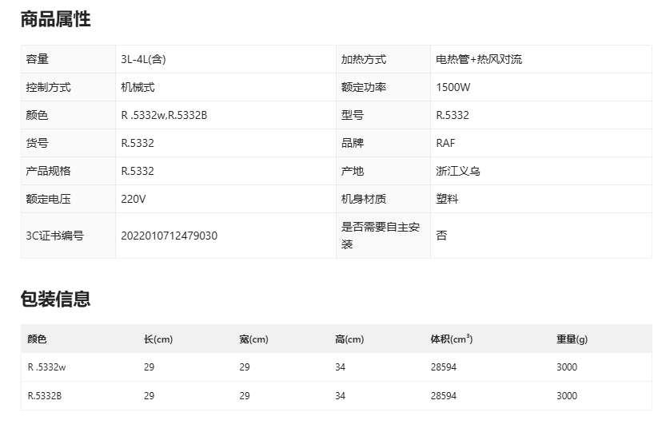Click the 加热方式 attribute label
The image size is (666, 432).
pyautogui.click(x=363, y=59)
